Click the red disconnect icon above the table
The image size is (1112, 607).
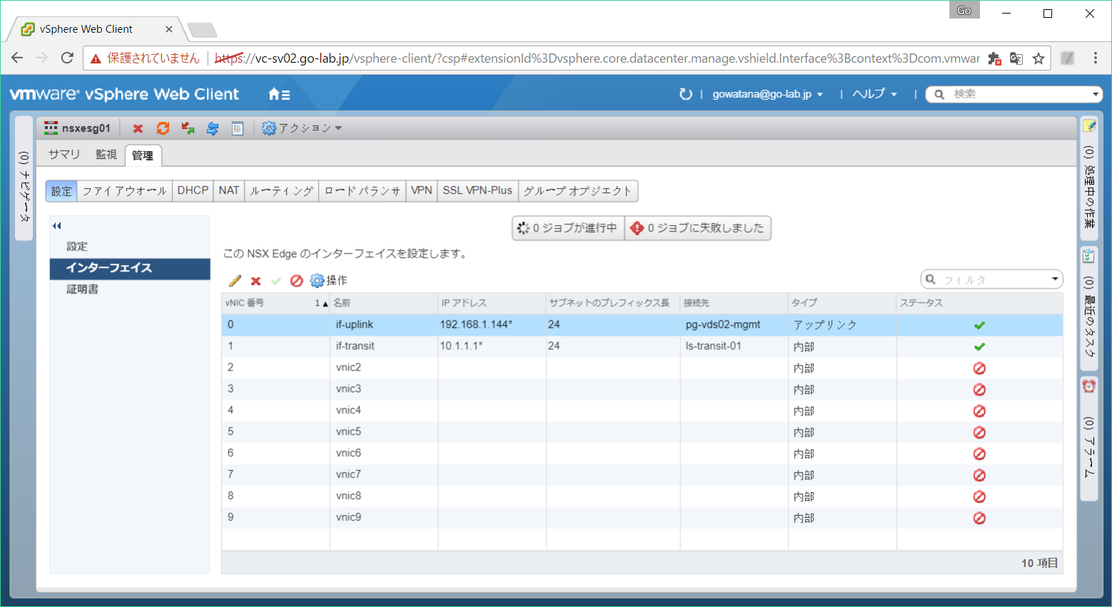297,281
